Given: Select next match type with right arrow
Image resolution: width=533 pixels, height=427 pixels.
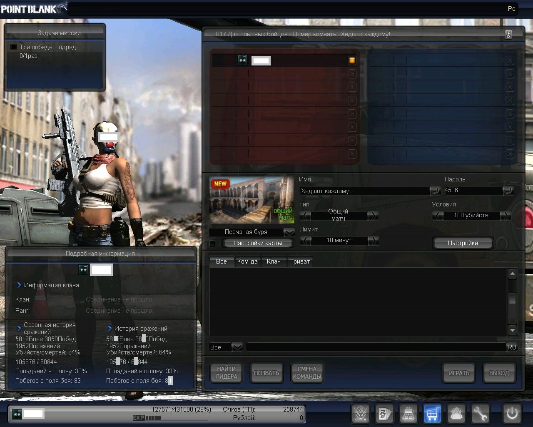Looking at the screenshot, I should [373, 216].
